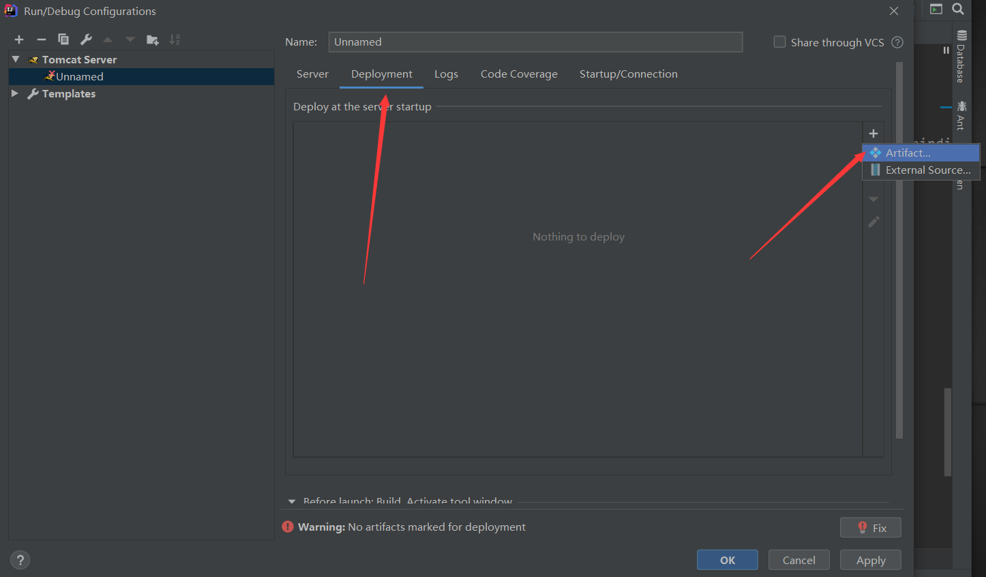Click the Fix button for the warning
986x577 pixels.
click(871, 527)
